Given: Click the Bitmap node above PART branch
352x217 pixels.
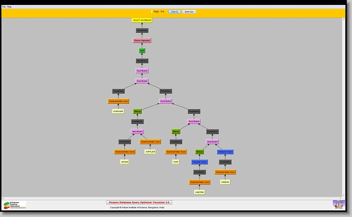Looking at the screenshot, I should 176,131.
